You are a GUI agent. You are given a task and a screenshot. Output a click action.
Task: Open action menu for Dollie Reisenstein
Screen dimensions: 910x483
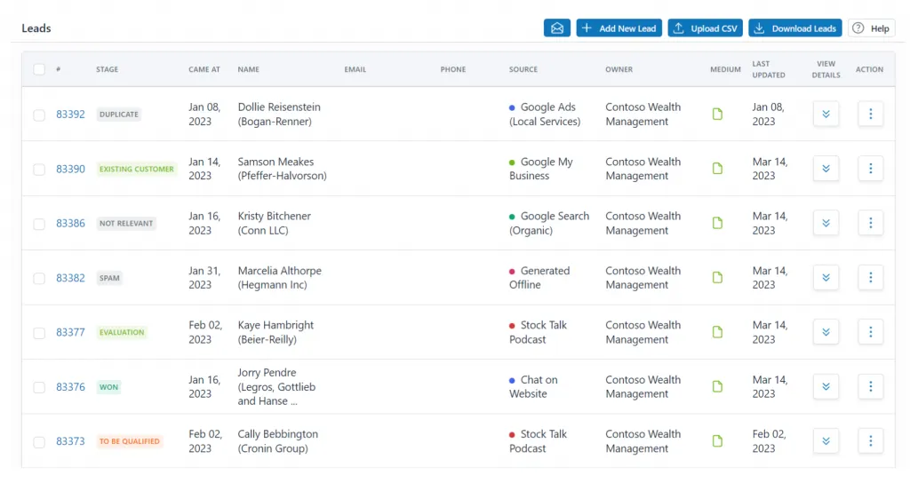click(x=871, y=115)
